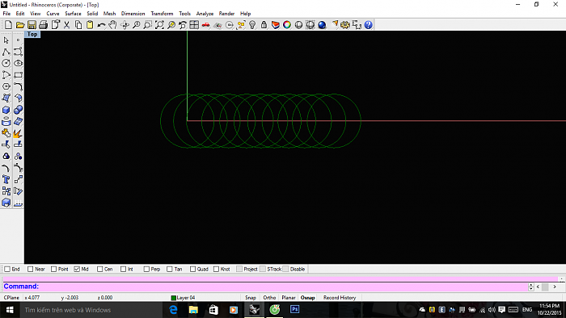Select the single Point tool in left sidebar
The height and width of the screenshot is (318, 566).
(18, 40)
